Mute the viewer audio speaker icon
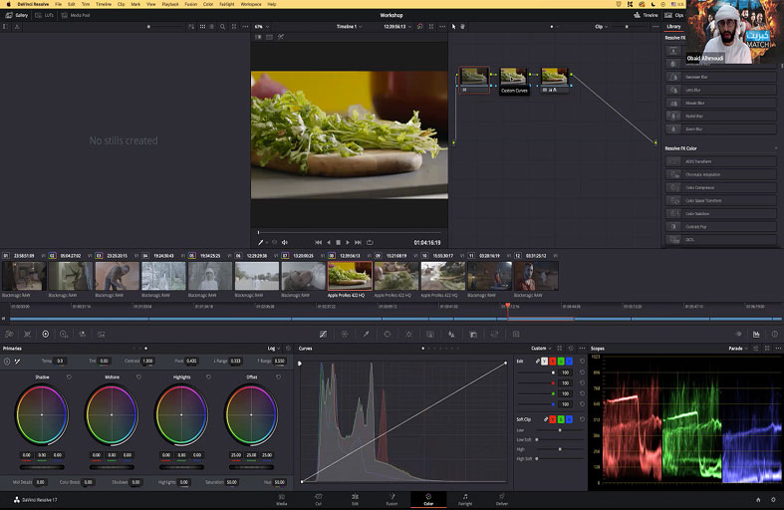 coord(285,242)
